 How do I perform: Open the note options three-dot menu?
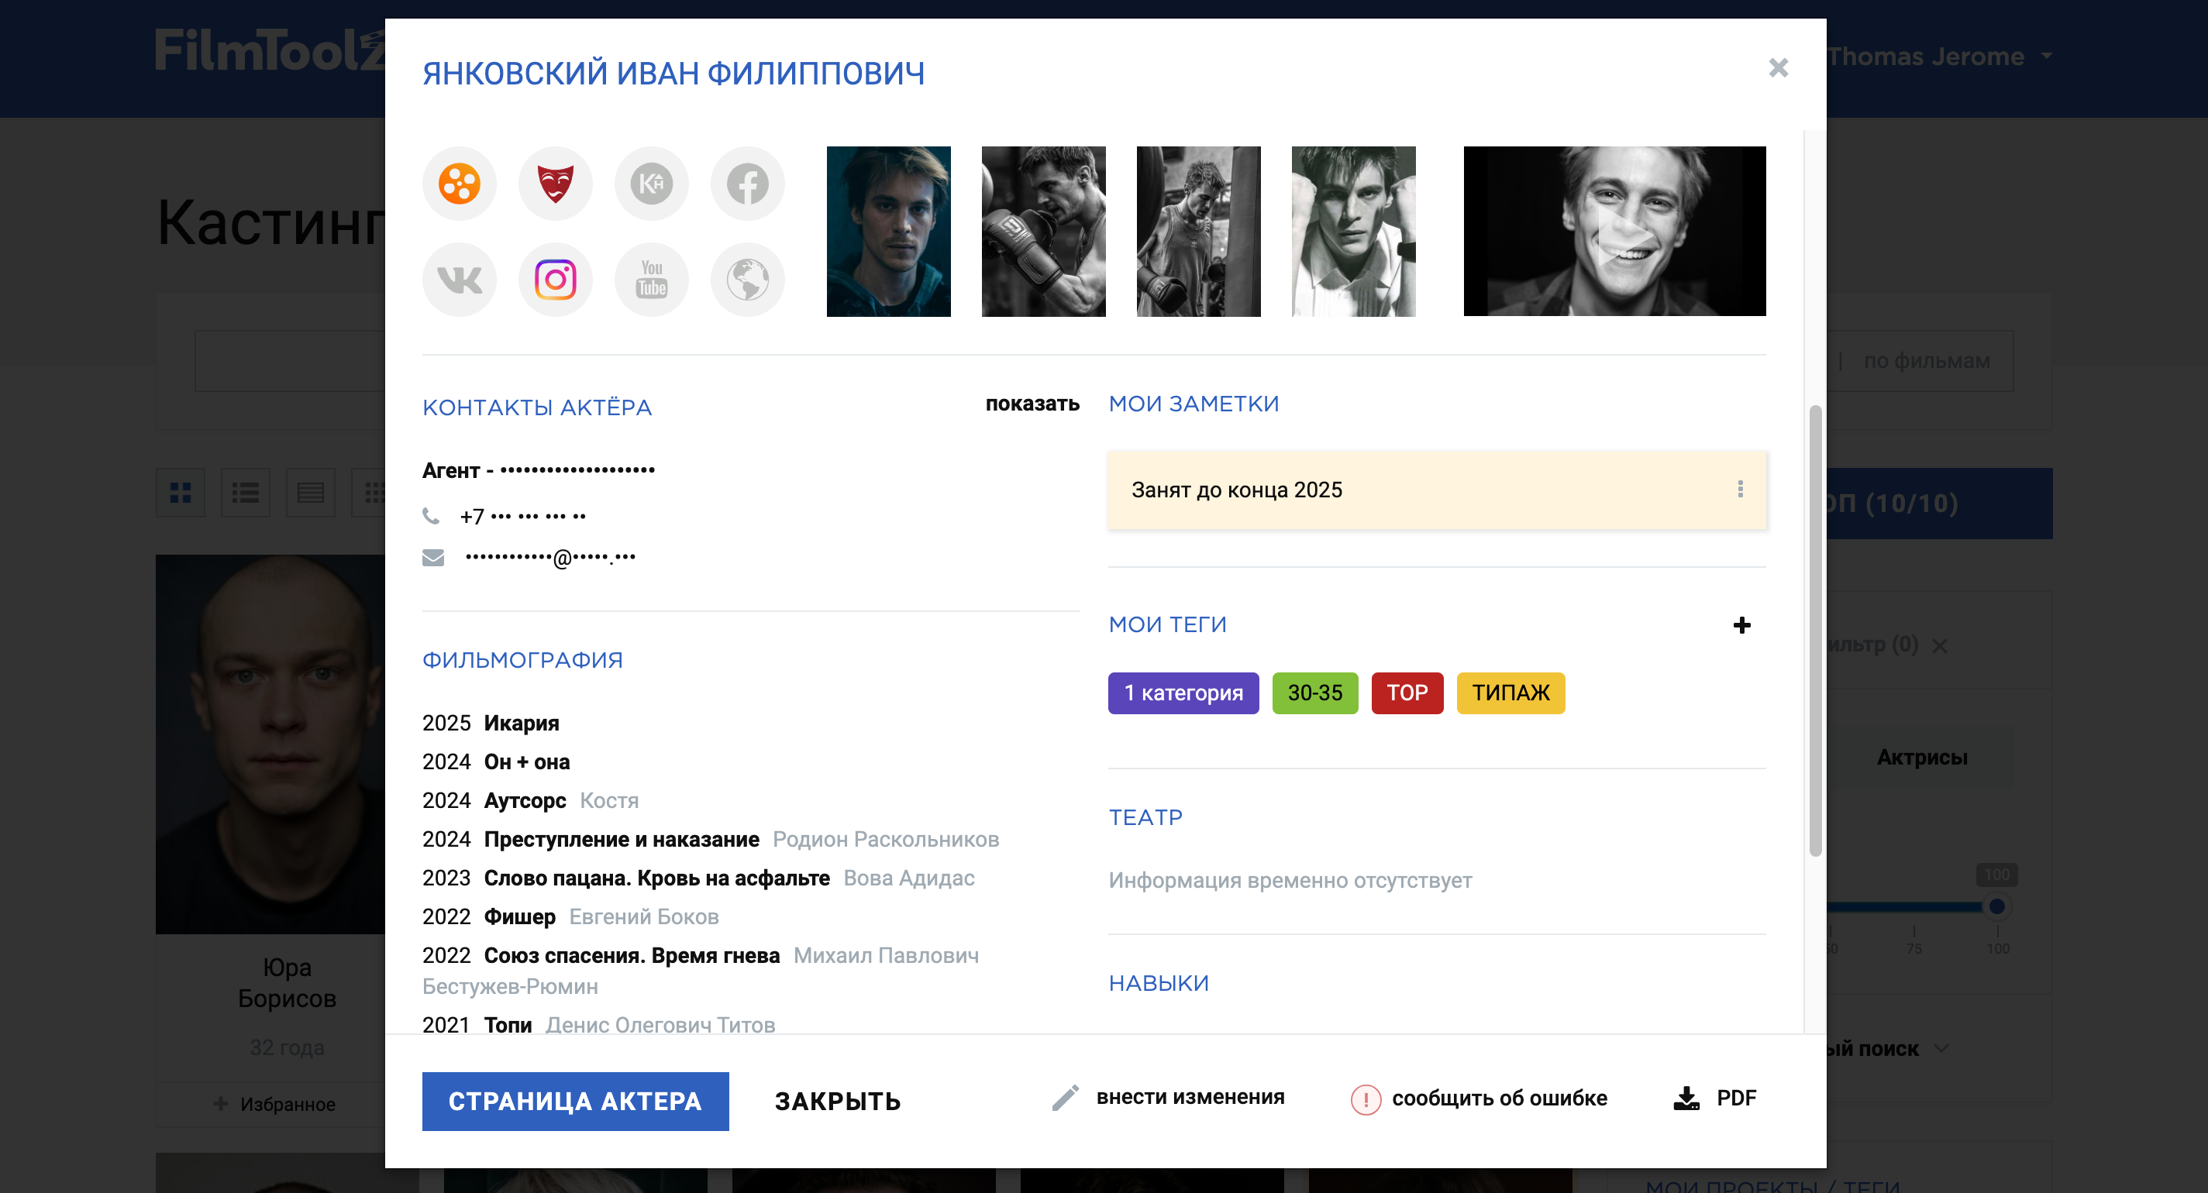pos(1740,489)
